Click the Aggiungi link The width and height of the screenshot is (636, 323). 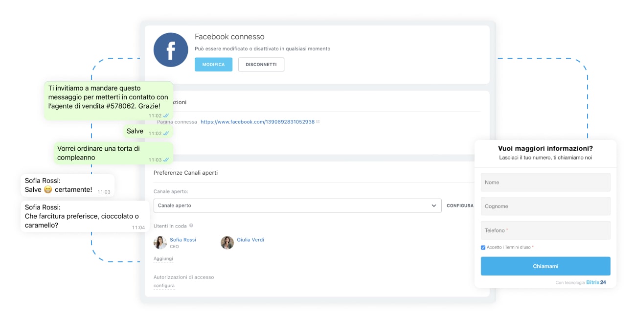tap(163, 258)
